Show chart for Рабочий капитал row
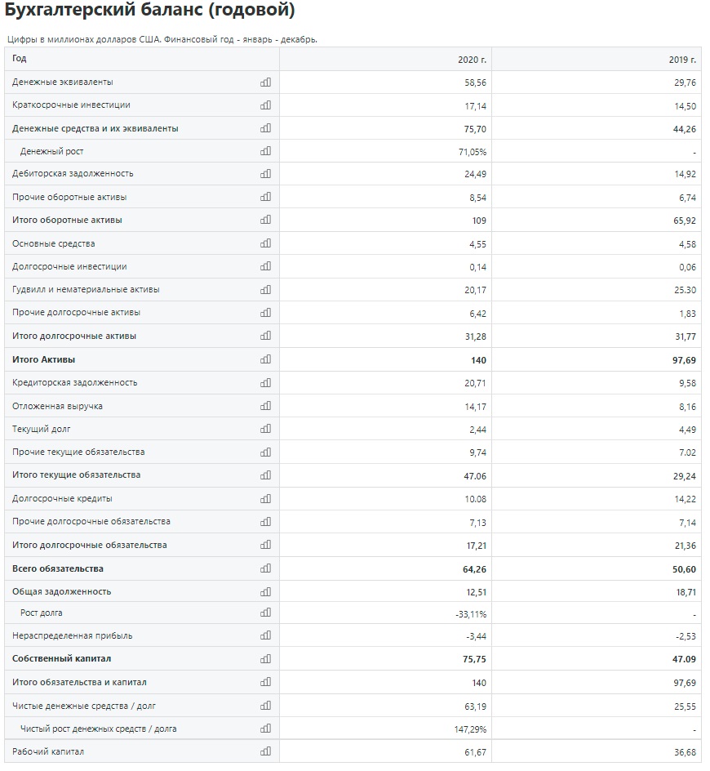The image size is (710, 771). point(265,751)
